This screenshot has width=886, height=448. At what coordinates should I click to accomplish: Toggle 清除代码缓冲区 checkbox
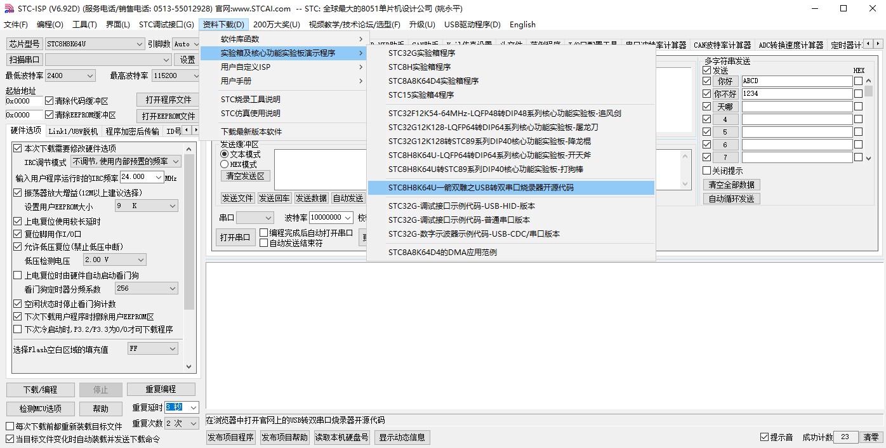coord(50,101)
